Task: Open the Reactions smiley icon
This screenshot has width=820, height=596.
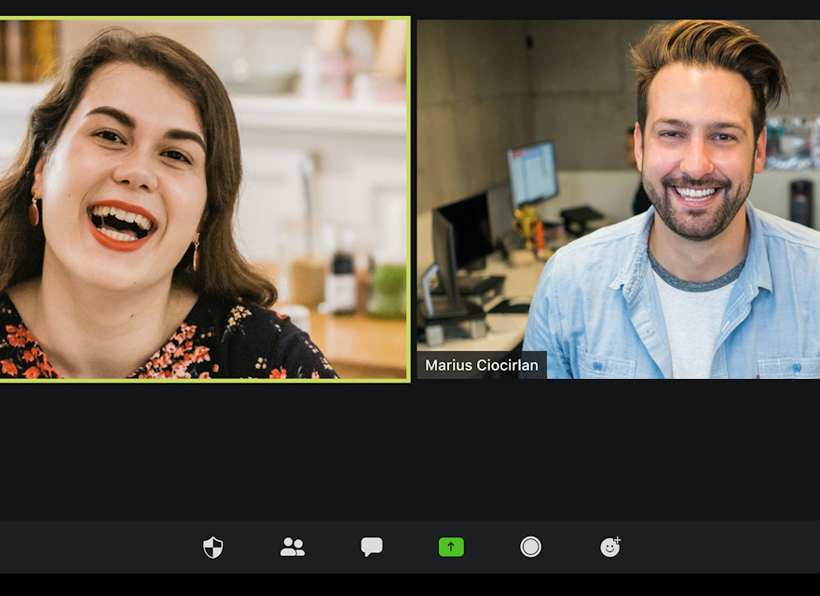Action: (610, 547)
